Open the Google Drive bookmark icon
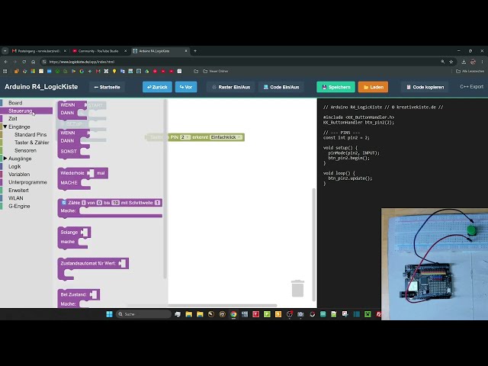The width and height of the screenshot is (488, 366). (x=147, y=71)
